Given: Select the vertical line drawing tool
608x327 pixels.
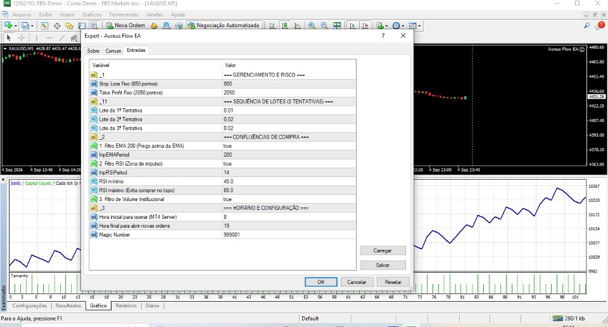Looking at the screenshot, I should click(37, 37).
